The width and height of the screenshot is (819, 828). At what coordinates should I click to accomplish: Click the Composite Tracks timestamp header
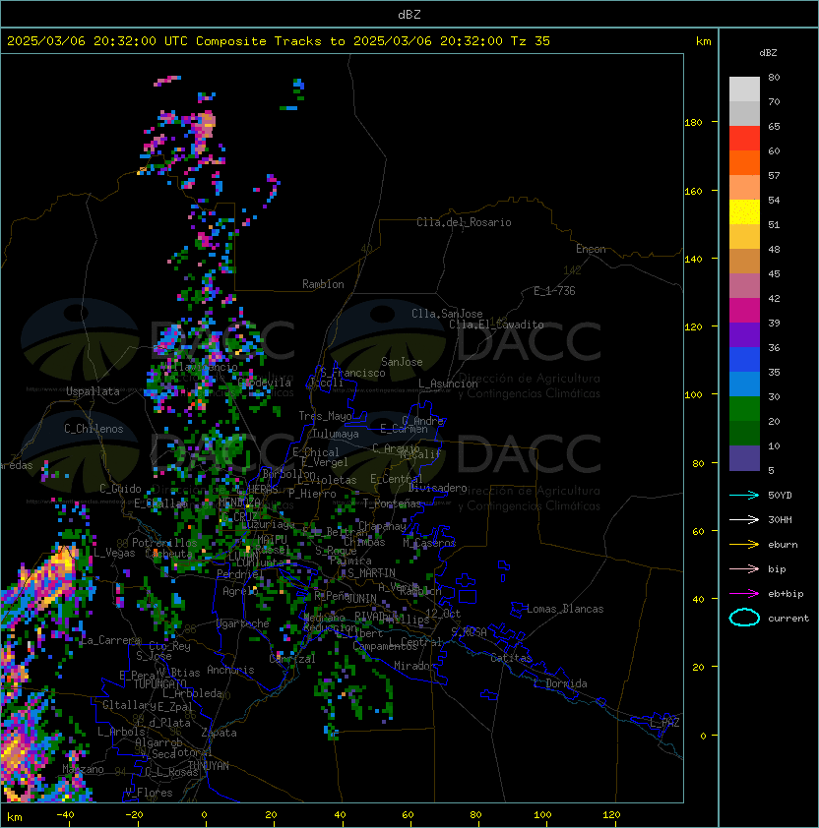pyautogui.click(x=279, y=41)
